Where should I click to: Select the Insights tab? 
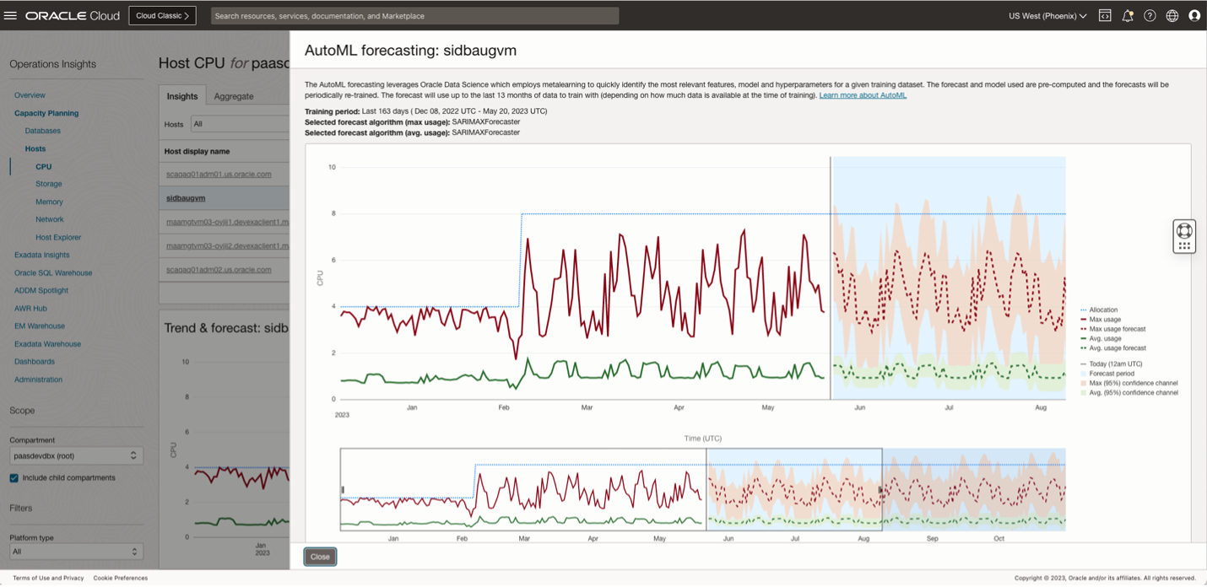182,95
